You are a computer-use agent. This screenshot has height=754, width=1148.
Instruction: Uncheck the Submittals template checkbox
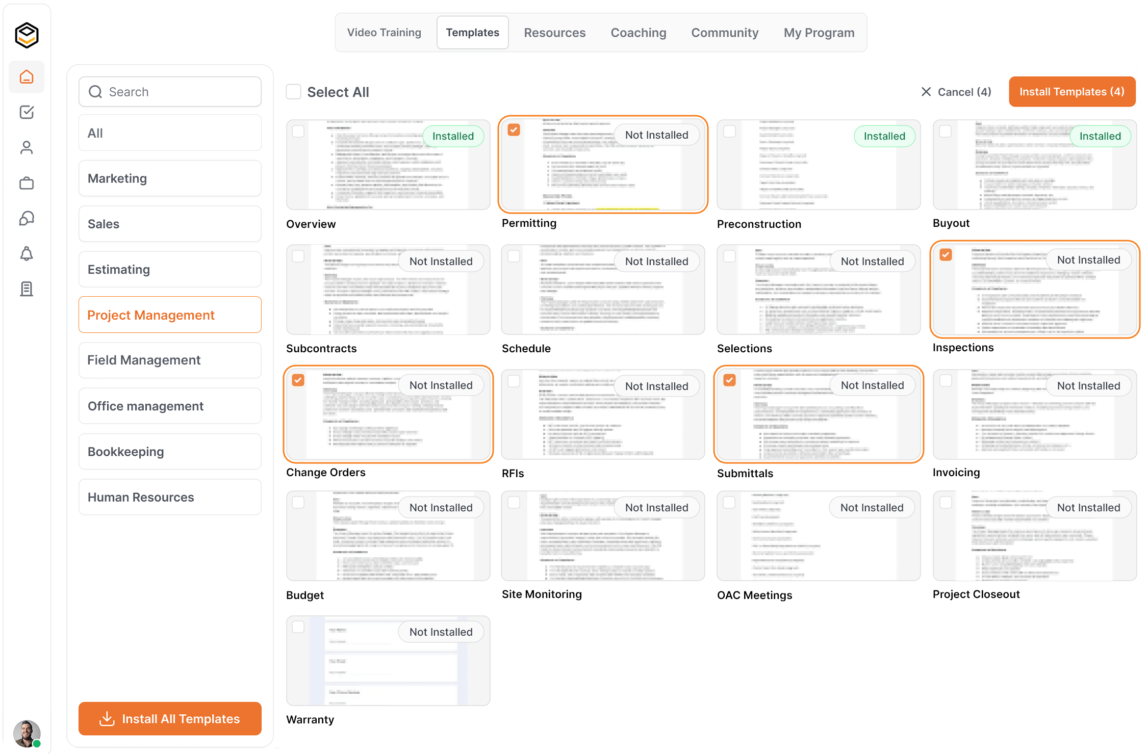pos(729,380)
